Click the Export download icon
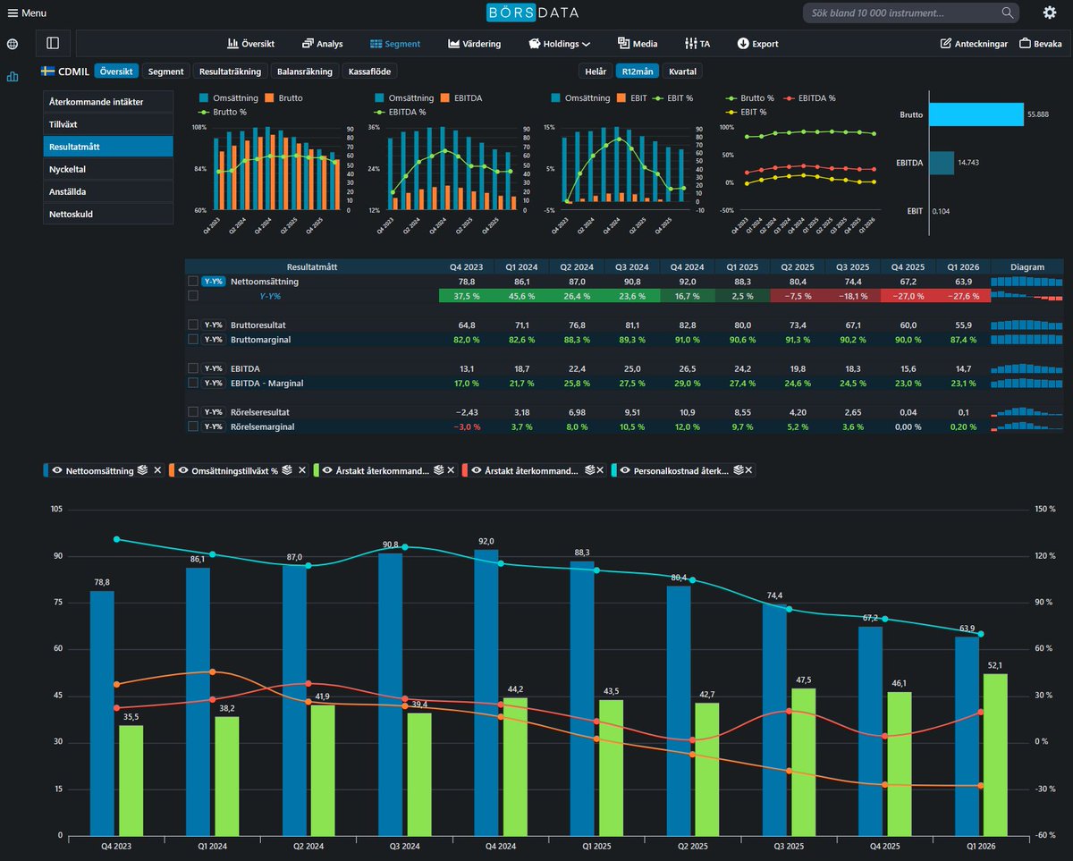Viewport: 1073px width, 861px height. 742,44
